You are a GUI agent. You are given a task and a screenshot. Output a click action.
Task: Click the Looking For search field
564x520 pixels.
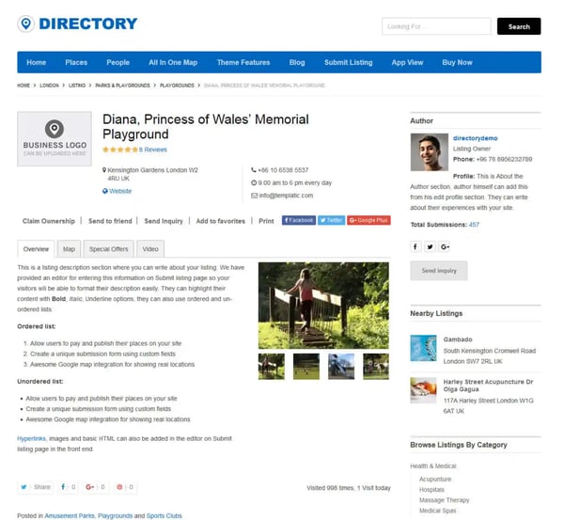tap(436, 26)
